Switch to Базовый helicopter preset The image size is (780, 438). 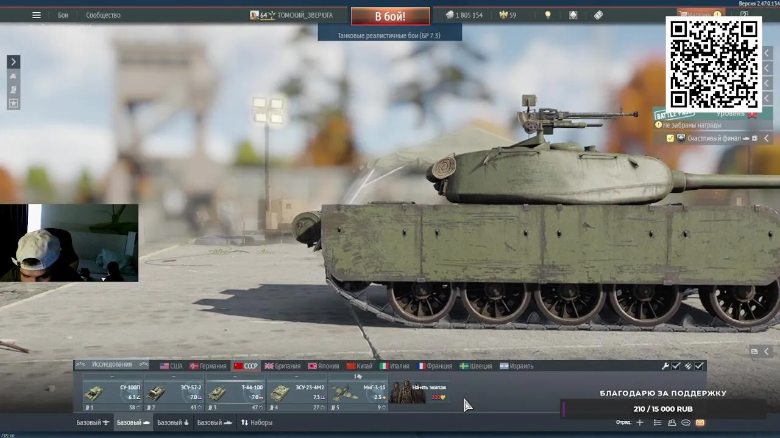(173, 422)
